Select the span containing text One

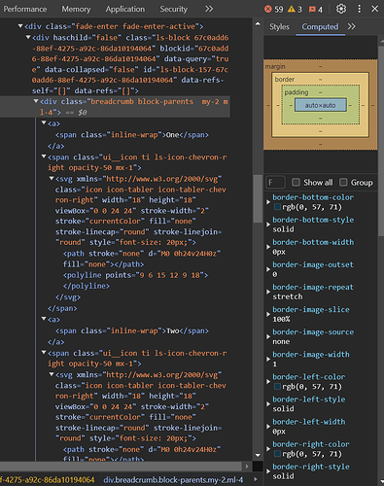[131, 135]
